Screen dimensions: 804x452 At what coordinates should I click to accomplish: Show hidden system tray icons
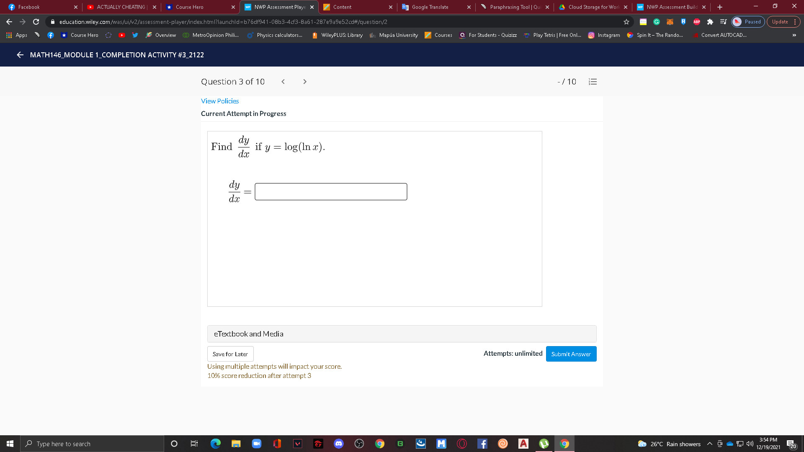coord(709,444)
